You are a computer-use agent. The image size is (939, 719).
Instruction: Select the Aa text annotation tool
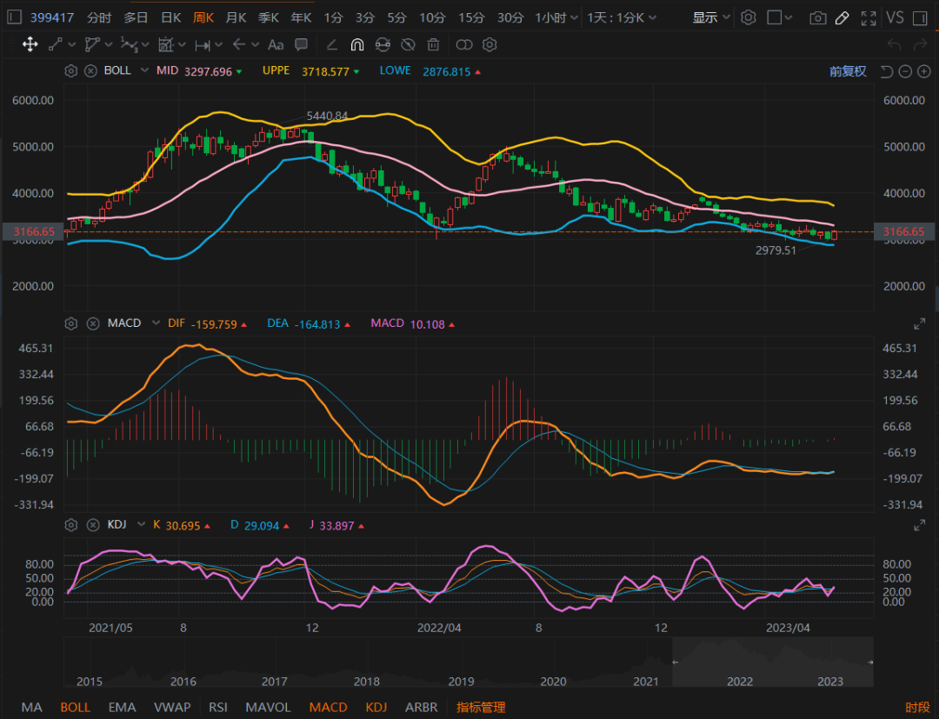click(276, 45)
